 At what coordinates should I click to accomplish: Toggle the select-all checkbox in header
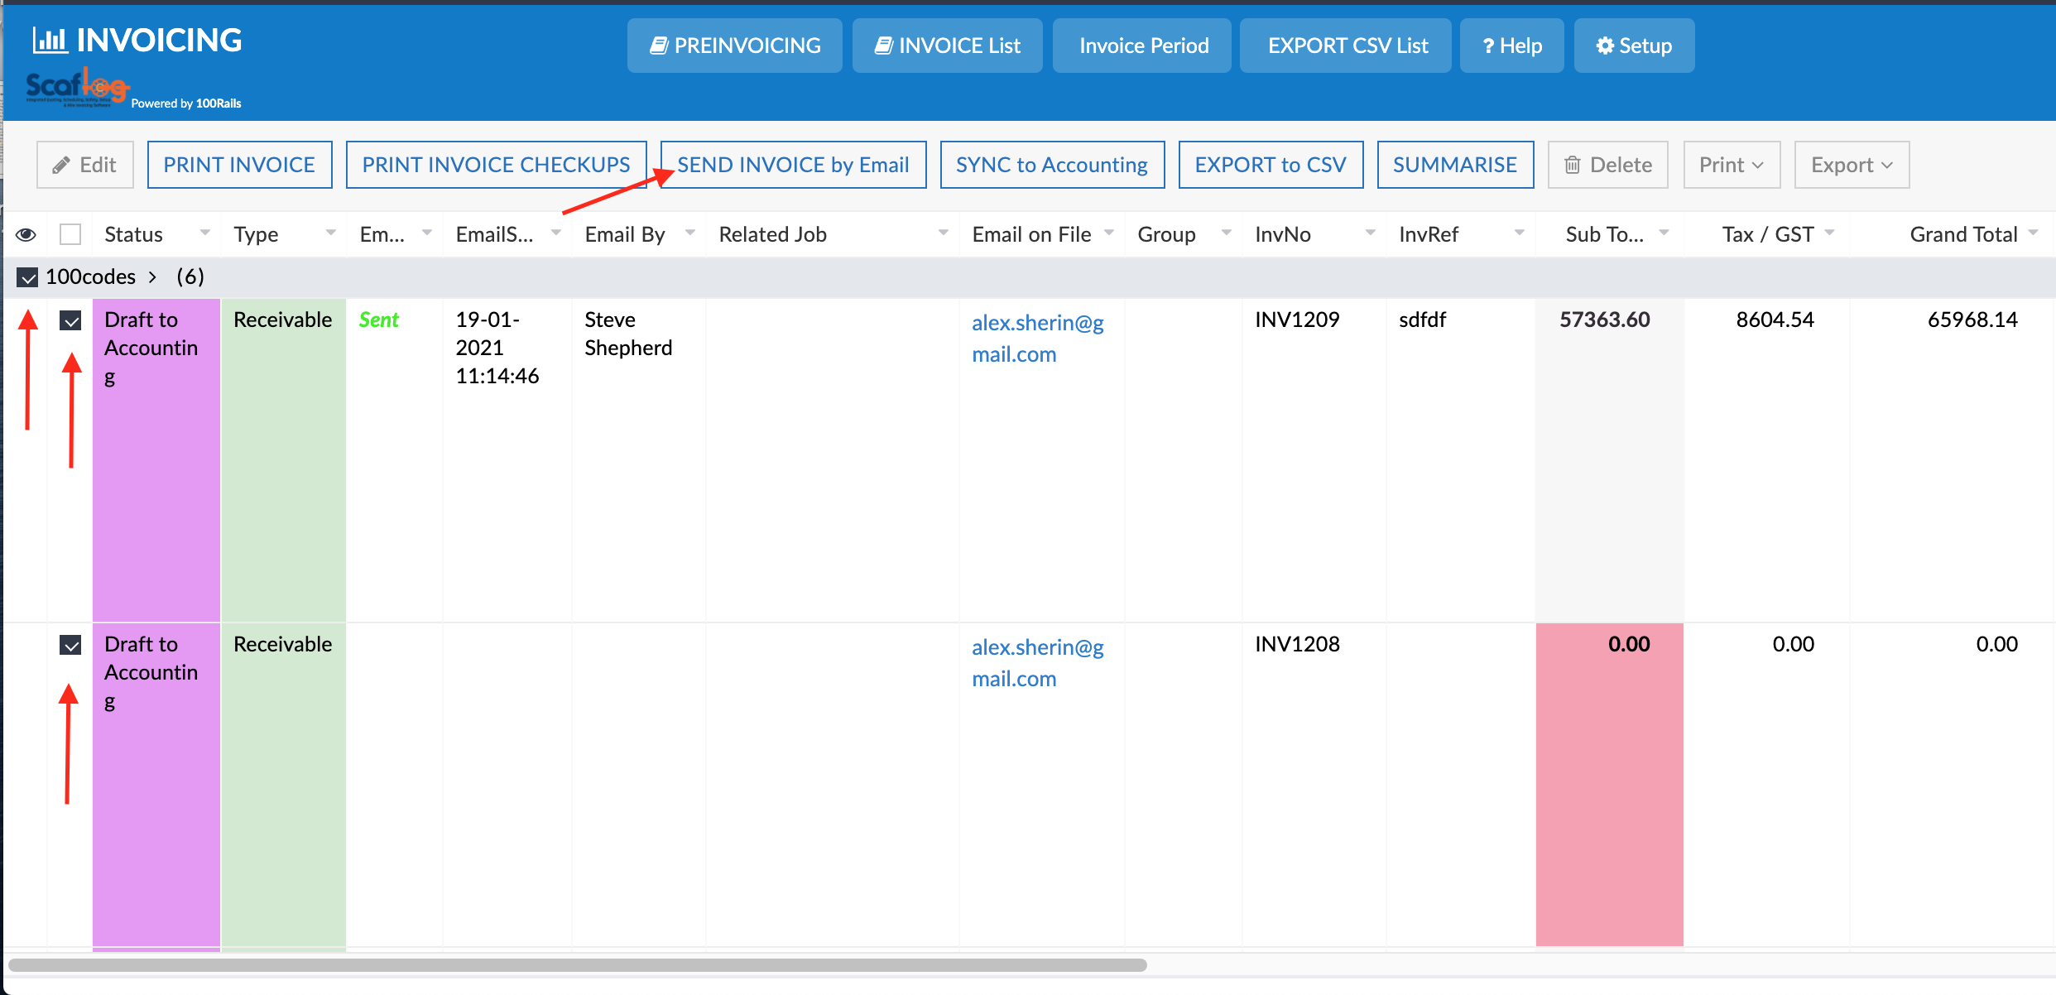click(x=70, y=235)
